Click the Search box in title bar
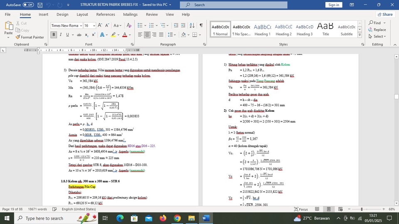This screenshot has width=399, height=224. [234, 5]
